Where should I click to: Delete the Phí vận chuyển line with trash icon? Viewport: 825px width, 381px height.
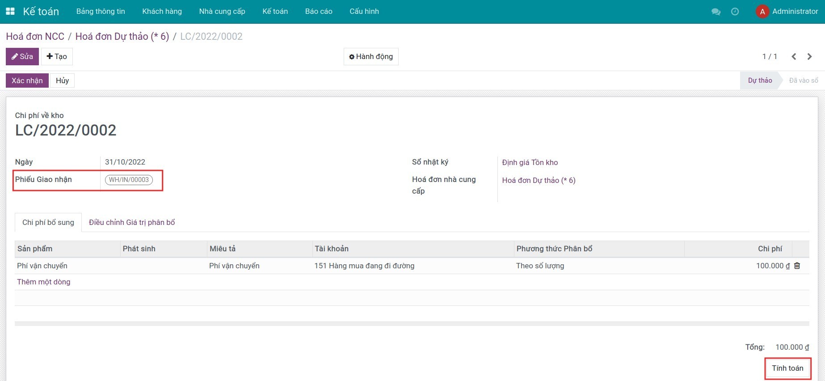tap(797, 266)
